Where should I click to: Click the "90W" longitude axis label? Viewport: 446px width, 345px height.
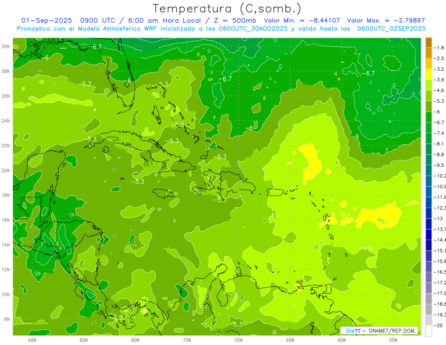pos(32,340)
